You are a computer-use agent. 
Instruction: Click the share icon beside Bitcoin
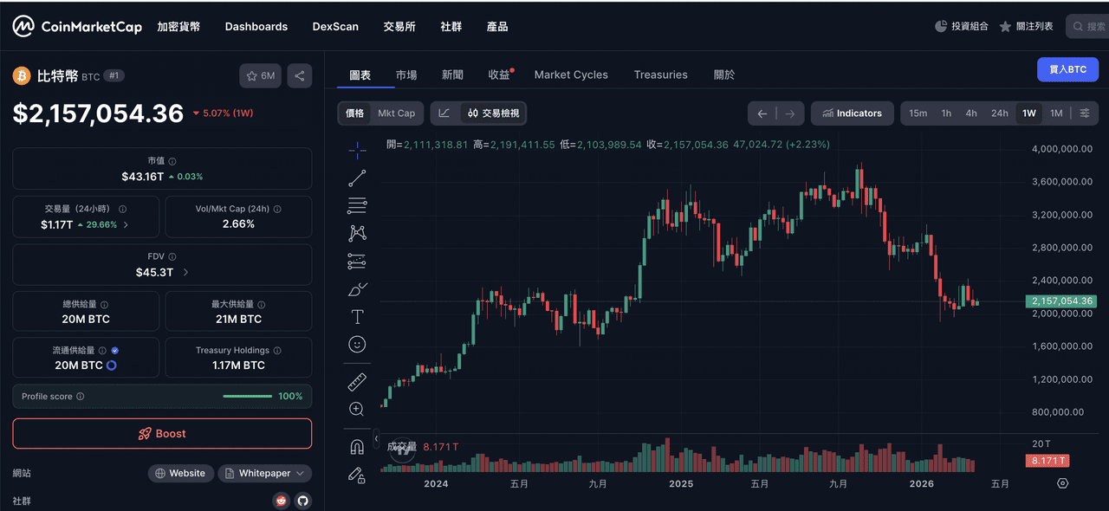[x=300, y=76]
